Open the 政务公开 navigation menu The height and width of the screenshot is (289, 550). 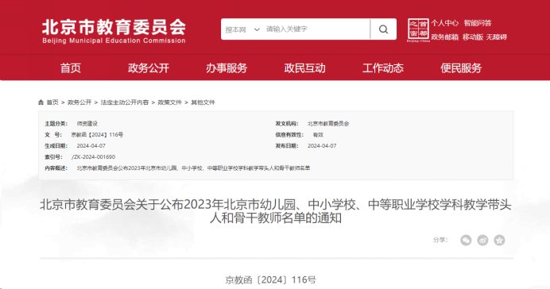(x=149, y=67)
